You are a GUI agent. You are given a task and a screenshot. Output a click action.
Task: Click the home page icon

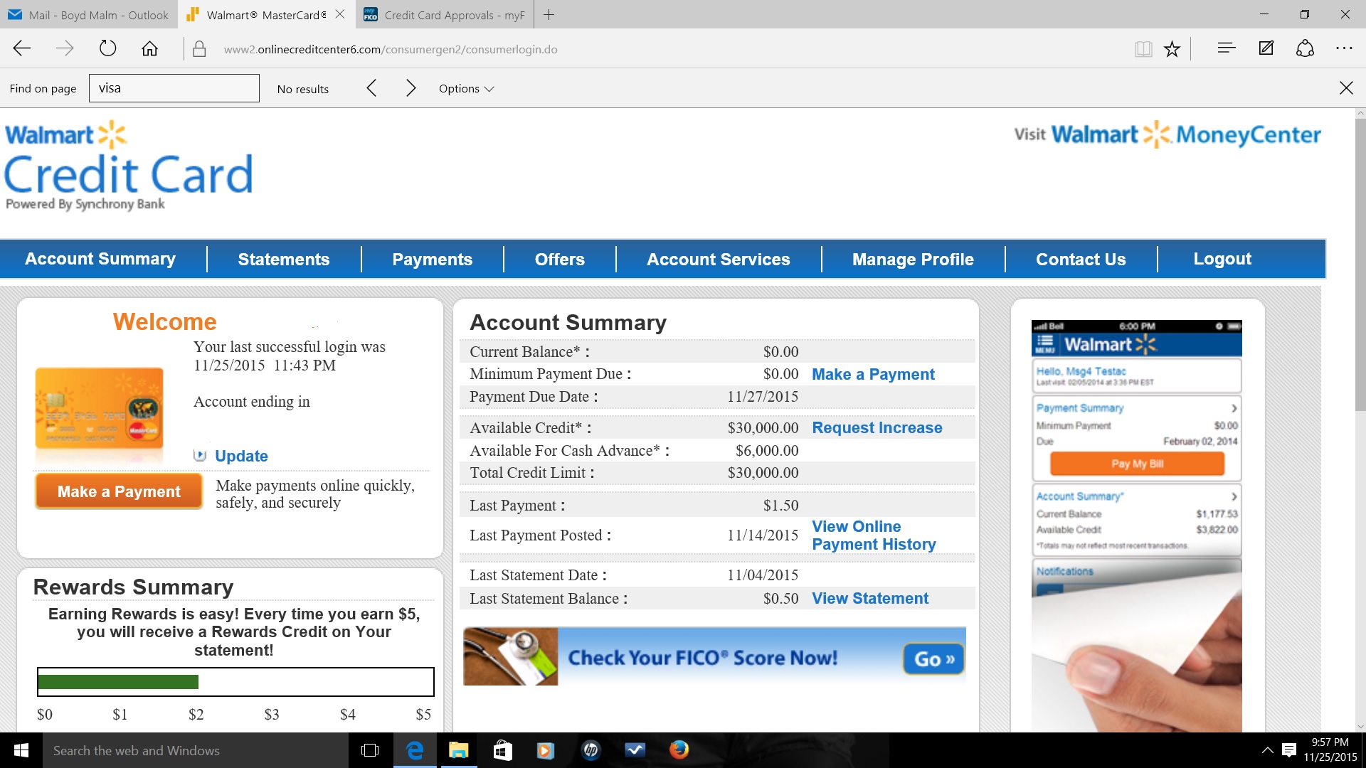(x=149, y=48)
